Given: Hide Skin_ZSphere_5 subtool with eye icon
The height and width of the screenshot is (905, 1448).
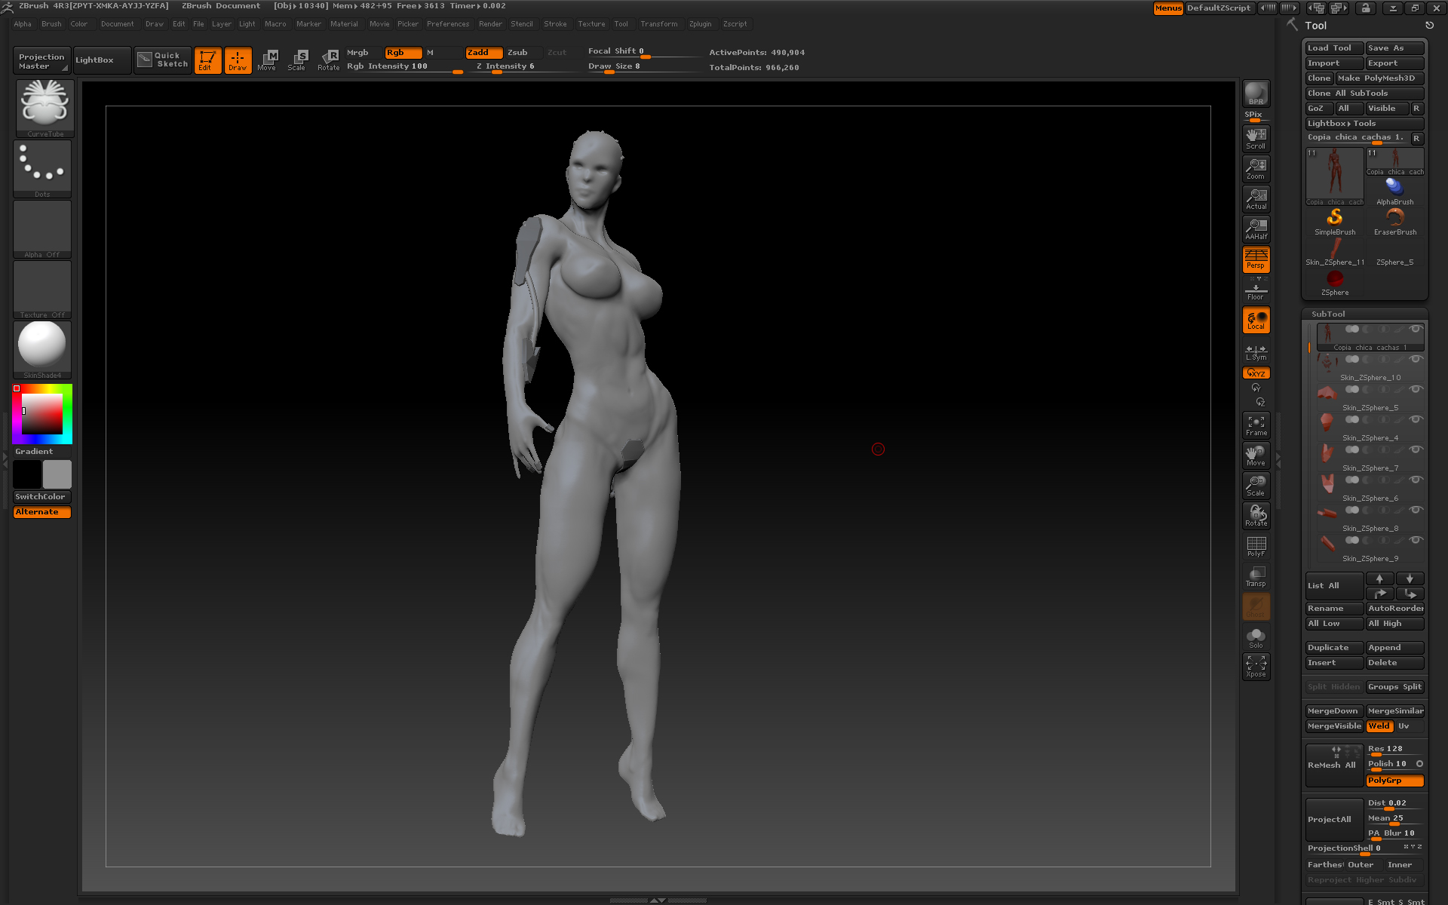Looking at the screenshot, I should coord(1416,389).
